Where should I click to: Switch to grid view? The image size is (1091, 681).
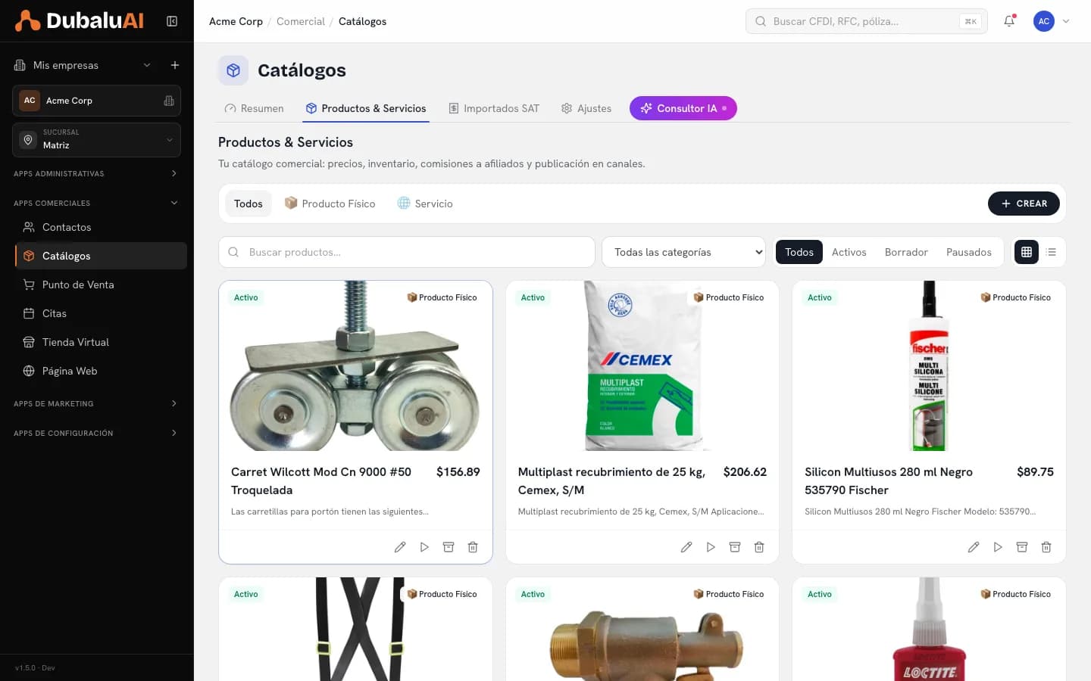[1027, 252]
